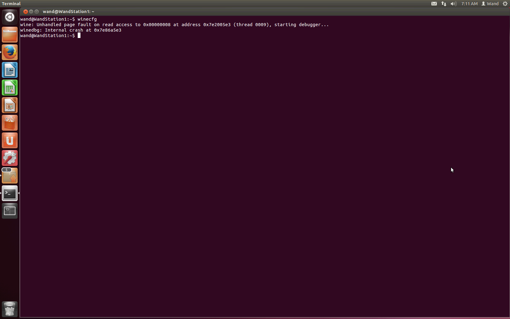Maximize the terminal window
Screen dimensions: 510x319
pos(37,12)
